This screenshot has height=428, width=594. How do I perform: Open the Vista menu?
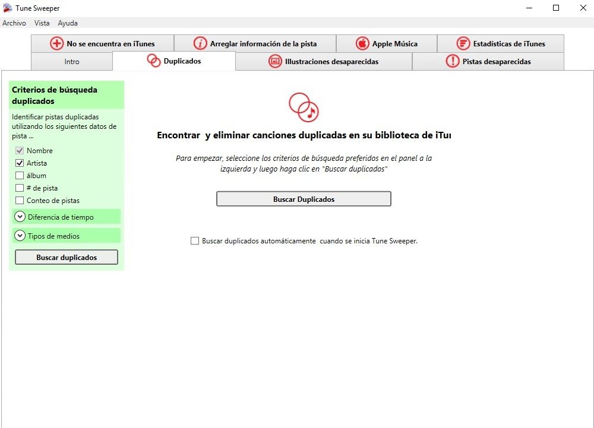[42, 23]
